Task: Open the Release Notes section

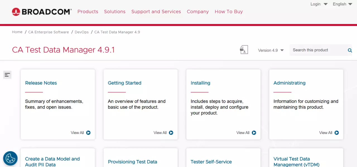Action: click(41, 83)
